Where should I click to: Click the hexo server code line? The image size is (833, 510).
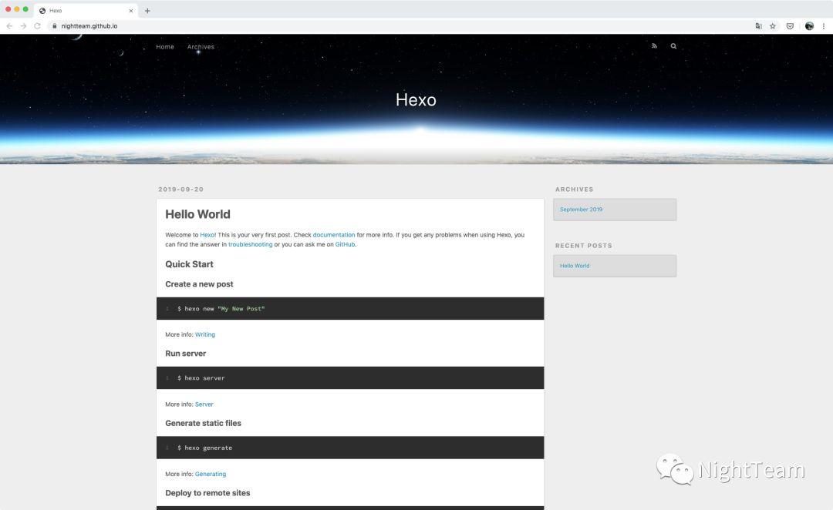coord(201,378)
